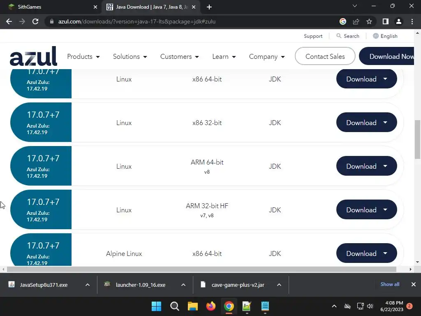Expand options for cave-game-plus-v2.jar download
The image size is (421, 316).
coord(279,285)
